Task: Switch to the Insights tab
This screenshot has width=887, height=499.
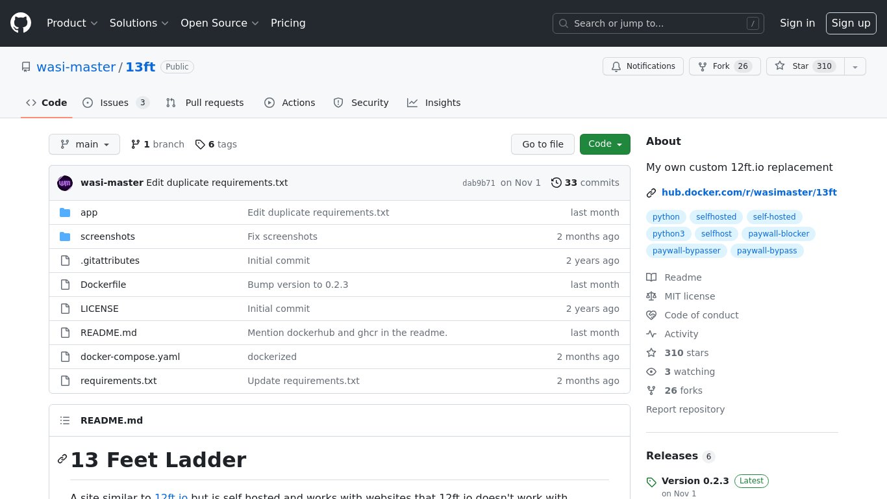Action: coord(434,103)
